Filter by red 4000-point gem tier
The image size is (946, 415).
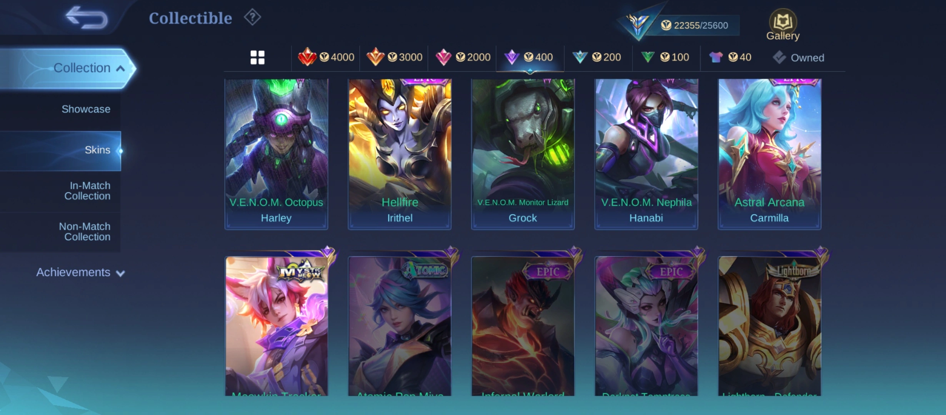(x=326, y=57)
